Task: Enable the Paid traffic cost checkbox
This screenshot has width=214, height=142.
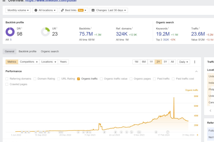Action: pos(173,79)
